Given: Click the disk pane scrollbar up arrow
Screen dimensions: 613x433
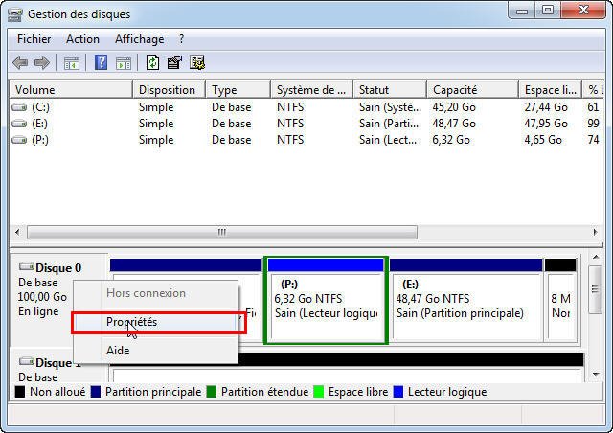Looking at the screenshot, I should pos(596,258).
